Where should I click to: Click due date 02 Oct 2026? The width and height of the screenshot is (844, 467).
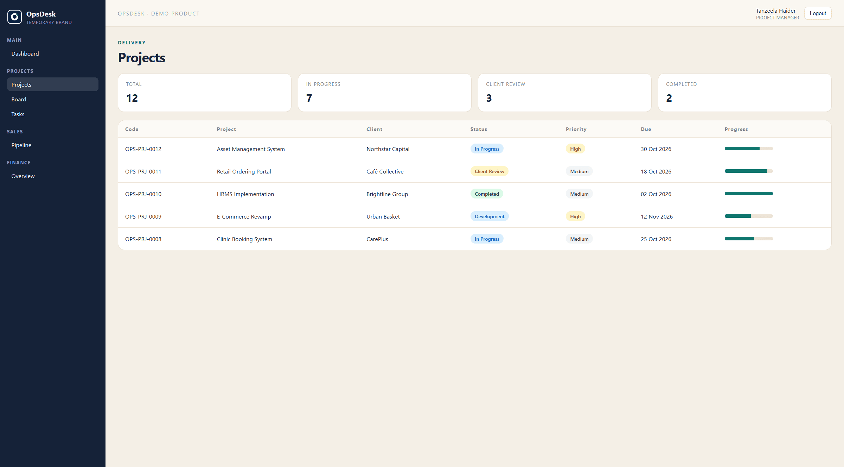pyautogui.click(x=656, y=194)
